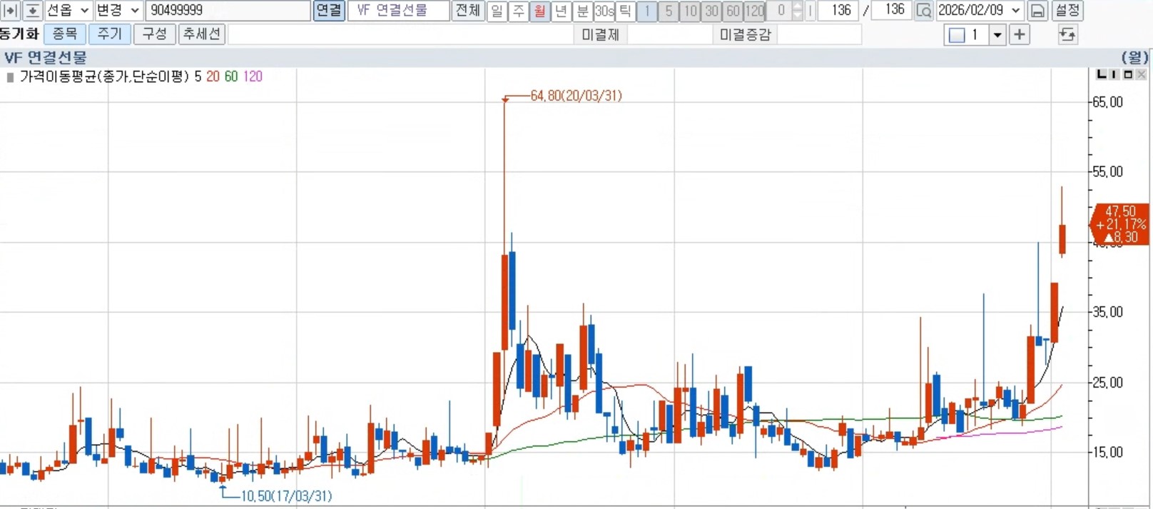Click the VF 연결선물 name field
This screenshot has width=1153, height=509.
[399, 11]
